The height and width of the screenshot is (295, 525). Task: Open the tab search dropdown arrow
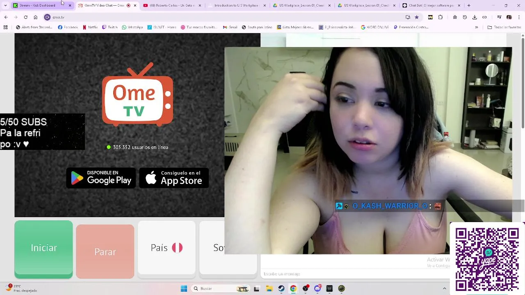pyautogui.click(x=5, y=5)
